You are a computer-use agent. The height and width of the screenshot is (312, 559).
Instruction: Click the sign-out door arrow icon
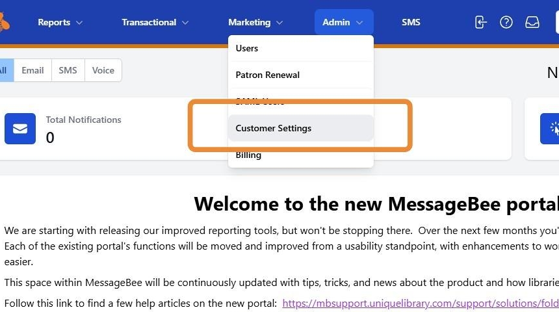(480, 22)
